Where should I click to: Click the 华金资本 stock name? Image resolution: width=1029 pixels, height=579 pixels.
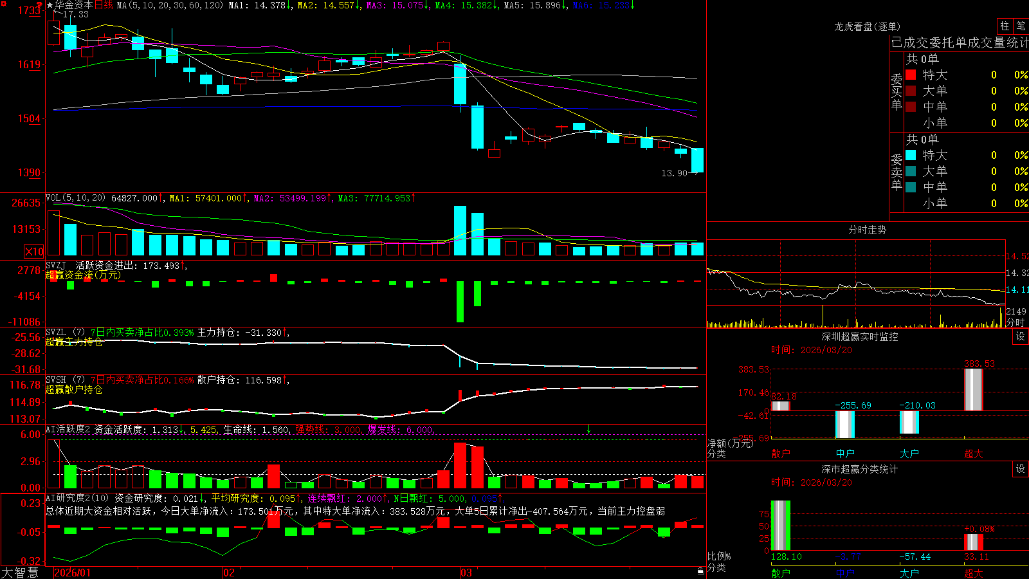[x=74, y=5]
